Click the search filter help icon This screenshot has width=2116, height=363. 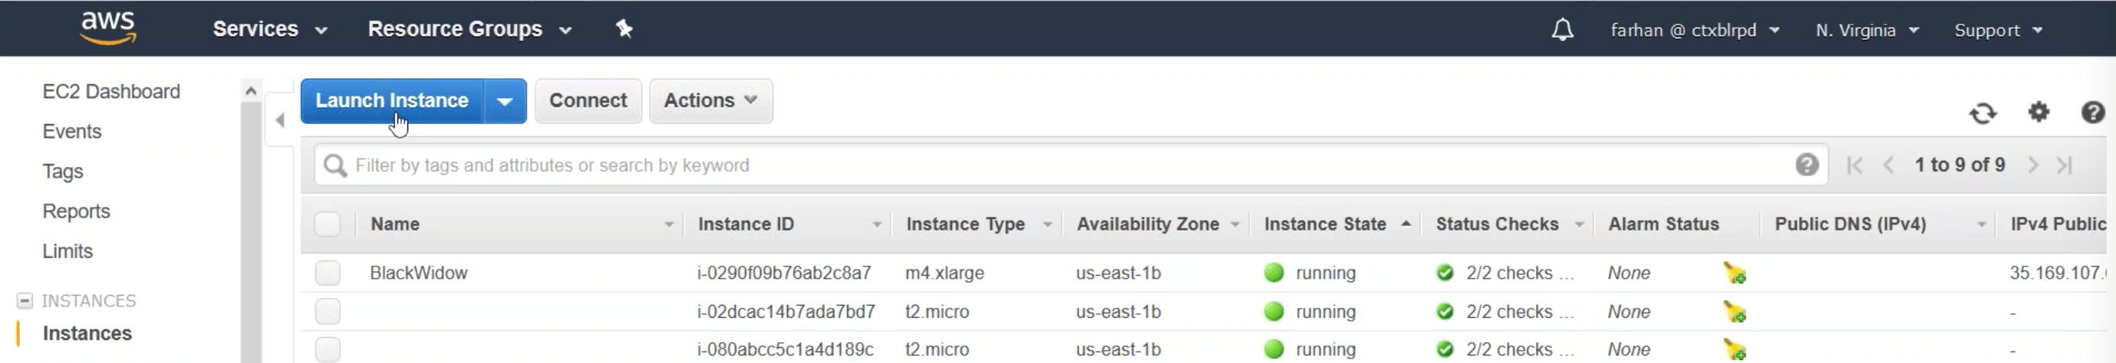pyautogui.click(x=1806, y=165)
